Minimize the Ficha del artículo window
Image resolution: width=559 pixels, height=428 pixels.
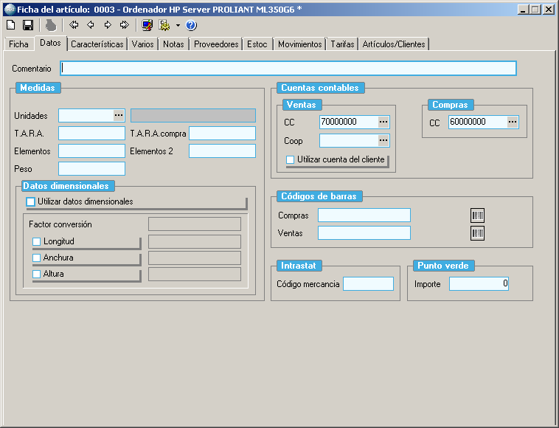coord(523,10)
